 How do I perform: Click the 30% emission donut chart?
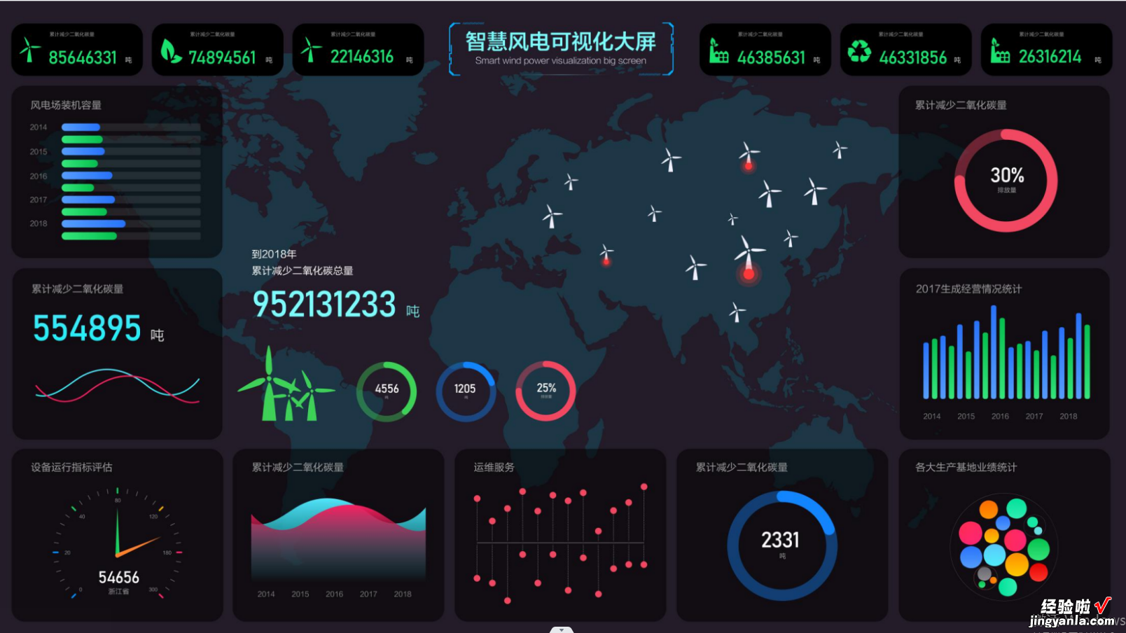pyautogui.click(x=1006, y=181)
